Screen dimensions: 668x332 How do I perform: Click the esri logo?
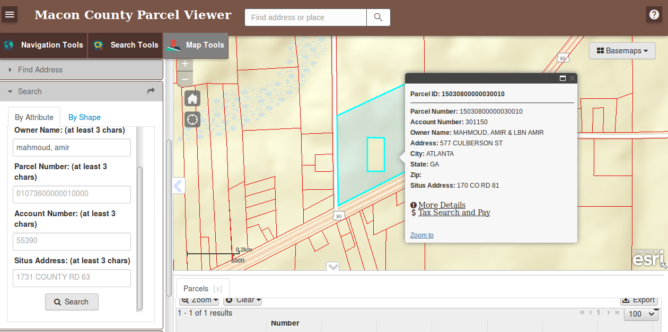coord(647,259)
